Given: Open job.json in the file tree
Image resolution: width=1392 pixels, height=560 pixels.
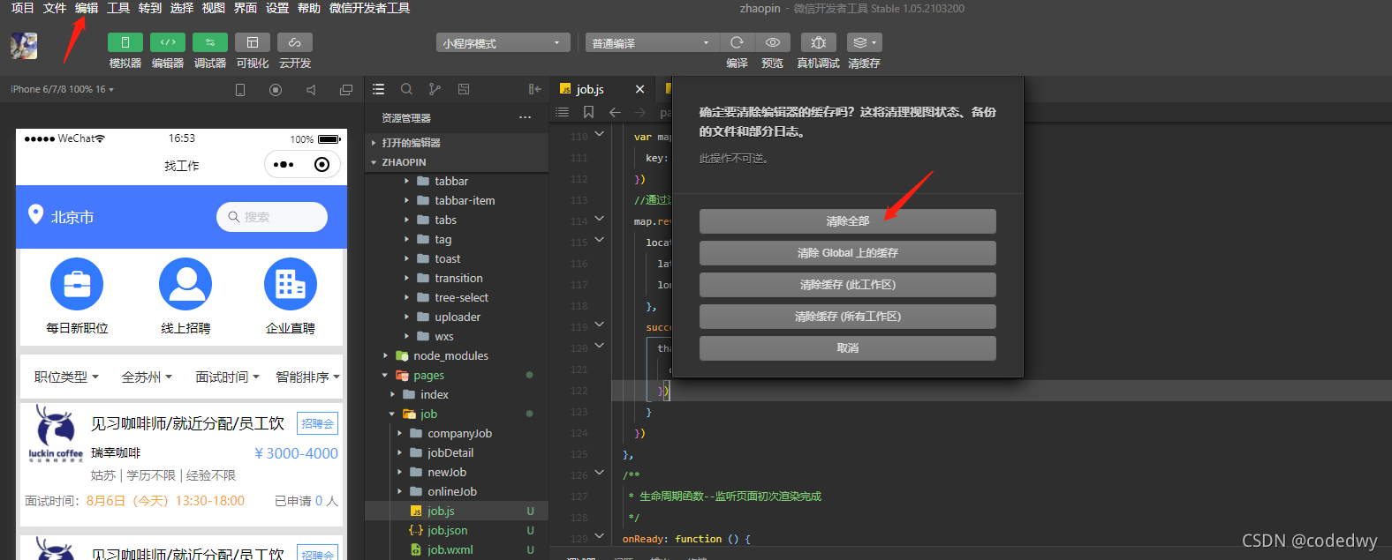Looking at the screenshot, I should [x=457, y=530].
